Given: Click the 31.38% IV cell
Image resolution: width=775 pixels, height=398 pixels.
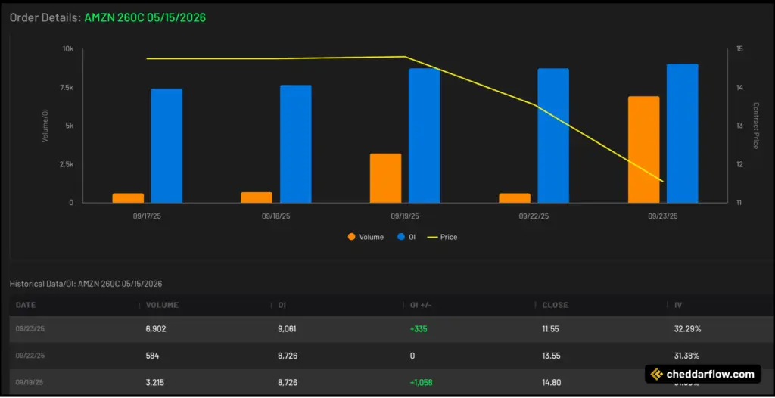Looking at the screenshot, I should [687, 356].
